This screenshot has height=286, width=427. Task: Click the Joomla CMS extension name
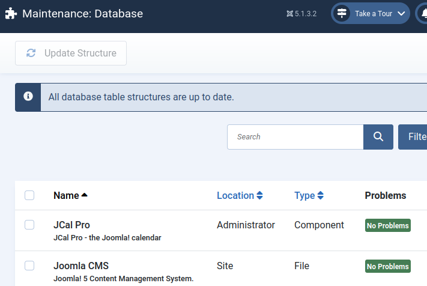coord(81,266)
